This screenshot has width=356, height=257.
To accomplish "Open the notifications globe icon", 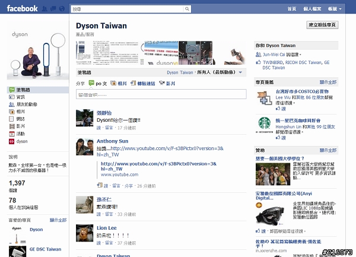I will [62, 9].
